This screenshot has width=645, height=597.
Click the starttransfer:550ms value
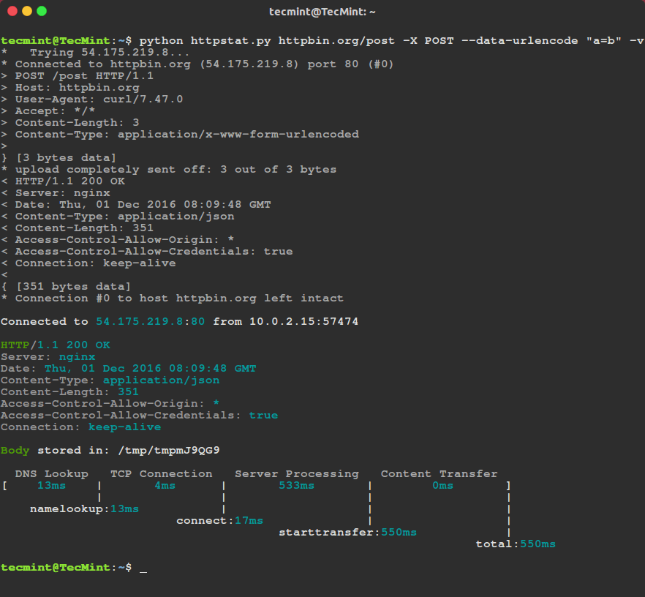(x=347, y=532)
